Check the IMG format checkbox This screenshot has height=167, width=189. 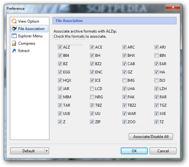pos(124,80)
